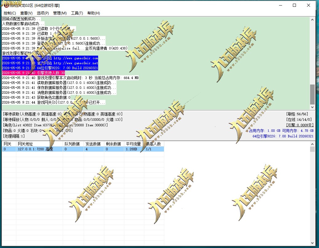Viewport: 319px width, 248px height.
Task: Click the [刷怪:56/56] status text
Action: [x=297, y=114]
